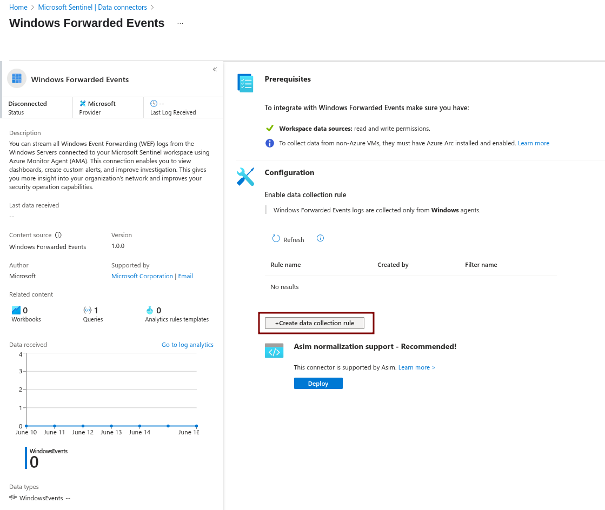Go to the Home breadcrumb
The width and height of the screenshot is (605, 510).
pyautogui.click(x=18, y=8)
